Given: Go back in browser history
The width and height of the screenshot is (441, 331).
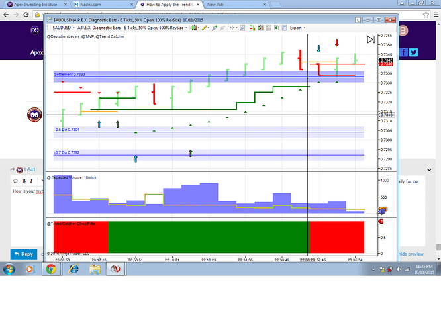Looking at the screenshot, I should tap(6, 15).
